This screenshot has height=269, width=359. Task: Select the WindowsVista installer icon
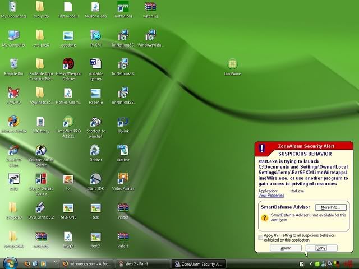click(x=150, y=38)
